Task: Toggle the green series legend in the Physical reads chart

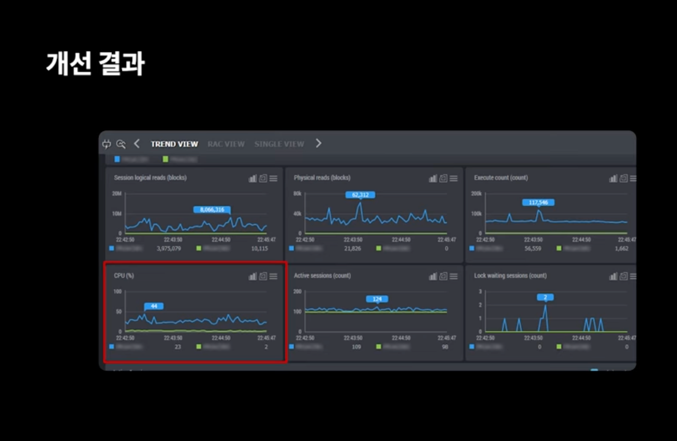Action: tap(379, 249)
